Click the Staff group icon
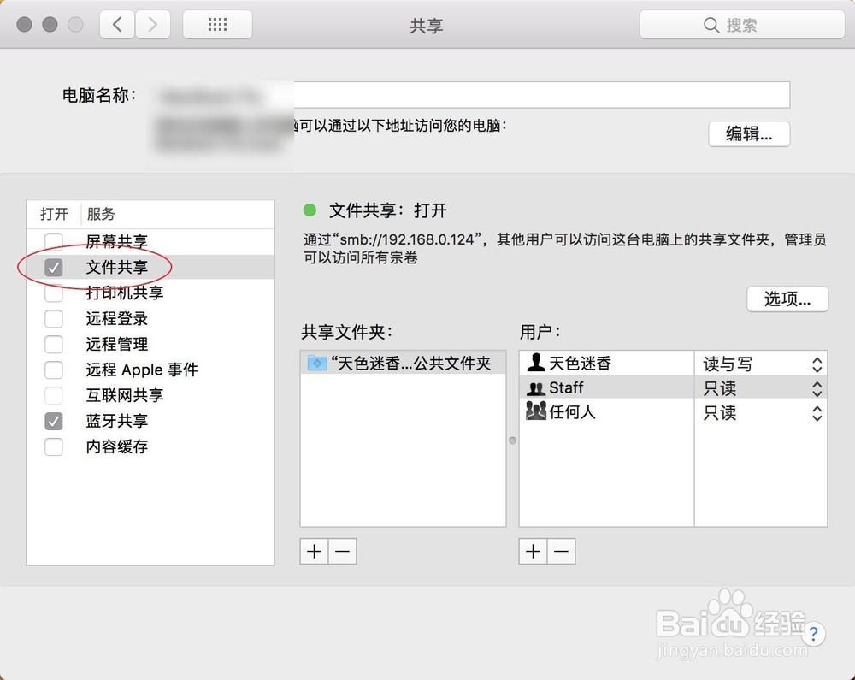 point(535,387)
